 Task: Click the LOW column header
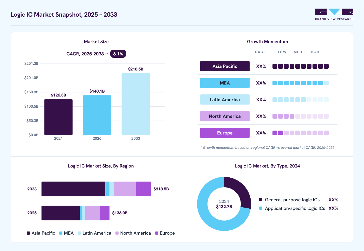pyautogui.click(x=282, y=52)
